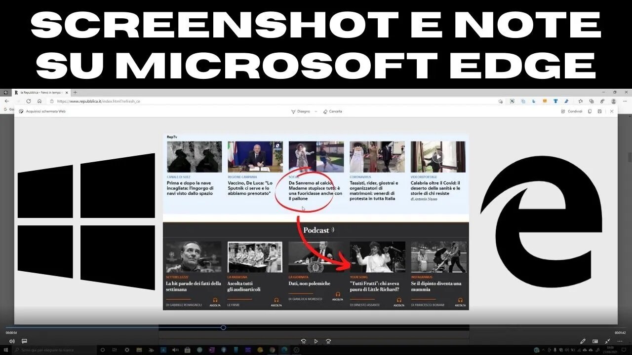Click Ascolta for the Instagramus podcast
Image resolution: width=632 pixels, height=355 pixels.
coord(460,302)
